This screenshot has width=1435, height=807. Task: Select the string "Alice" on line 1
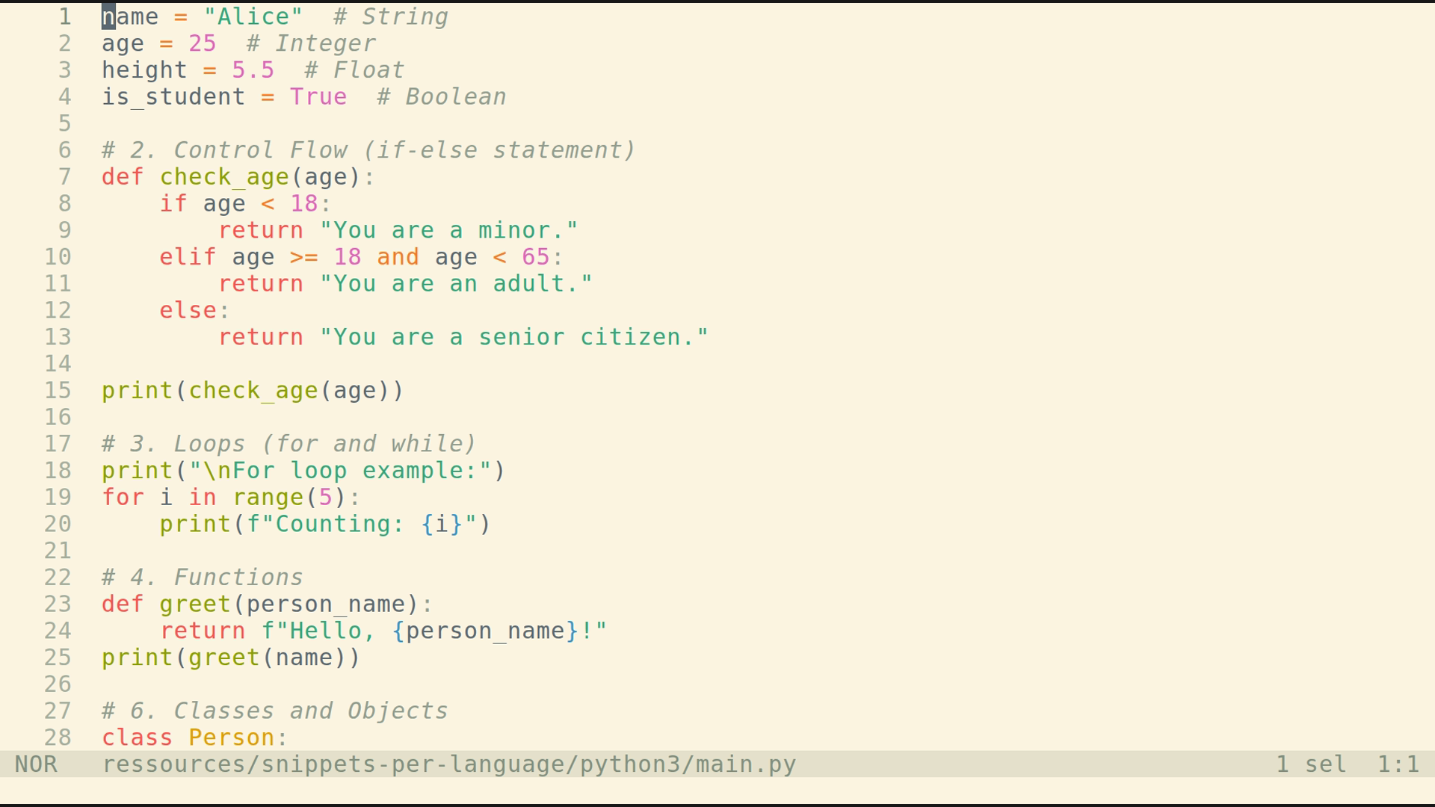coord(253,16)
